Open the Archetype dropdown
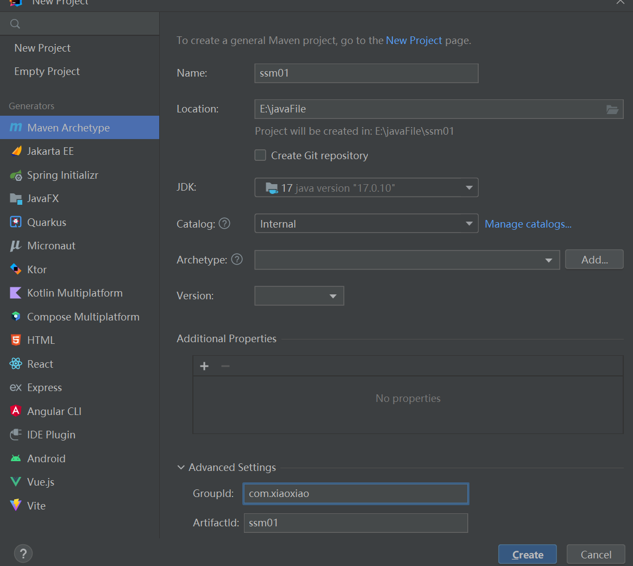The width and height of the screenshot is (633, 566). (407, 260)
